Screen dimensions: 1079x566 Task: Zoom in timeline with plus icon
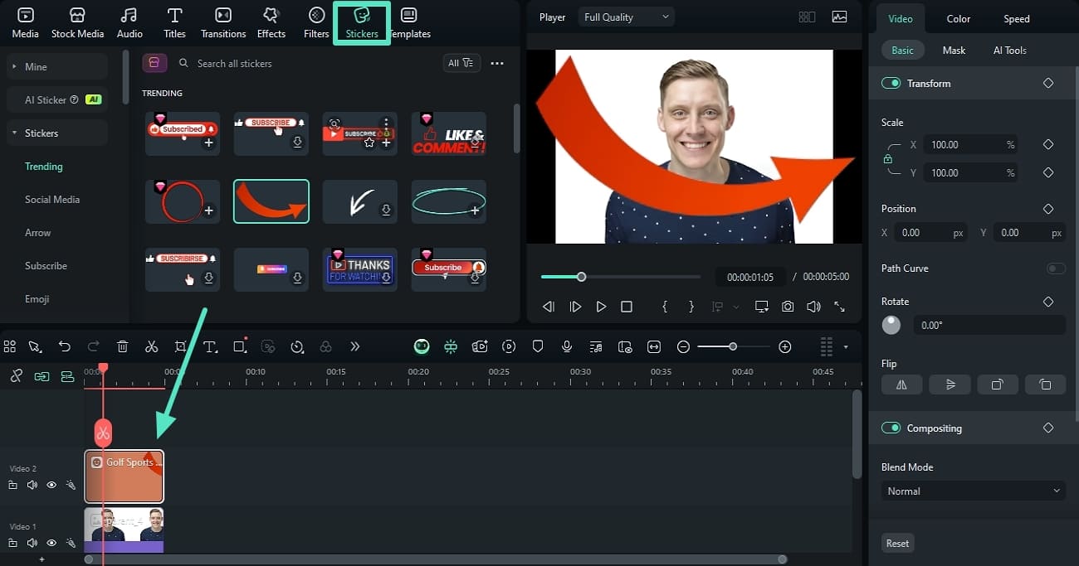(x=785, y=346)
